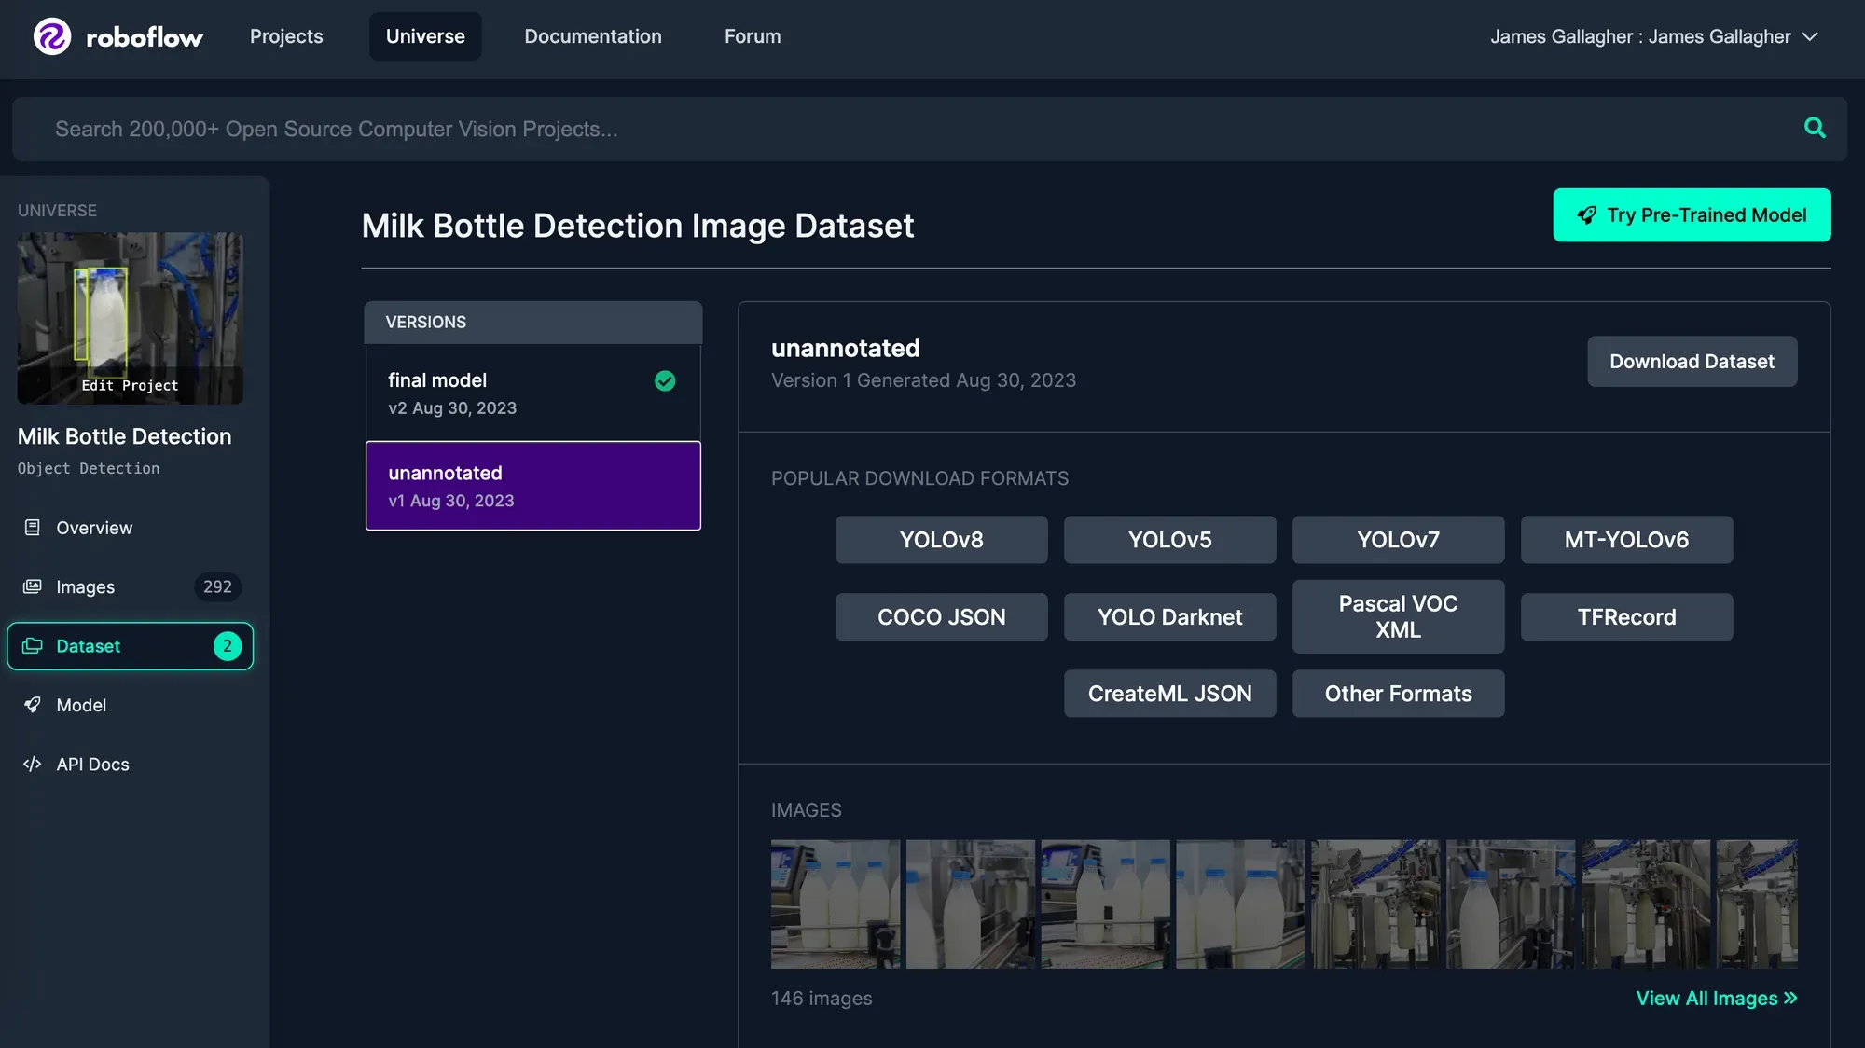Image resolution: width=1865 pixels, height=1048 pixels.
Task: Click the API Docs code icon
Action: [x=33, y=765]
